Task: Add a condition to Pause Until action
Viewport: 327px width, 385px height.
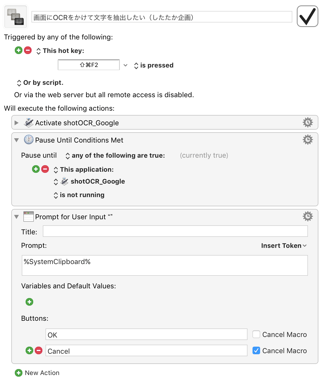Action: [36, 169]
